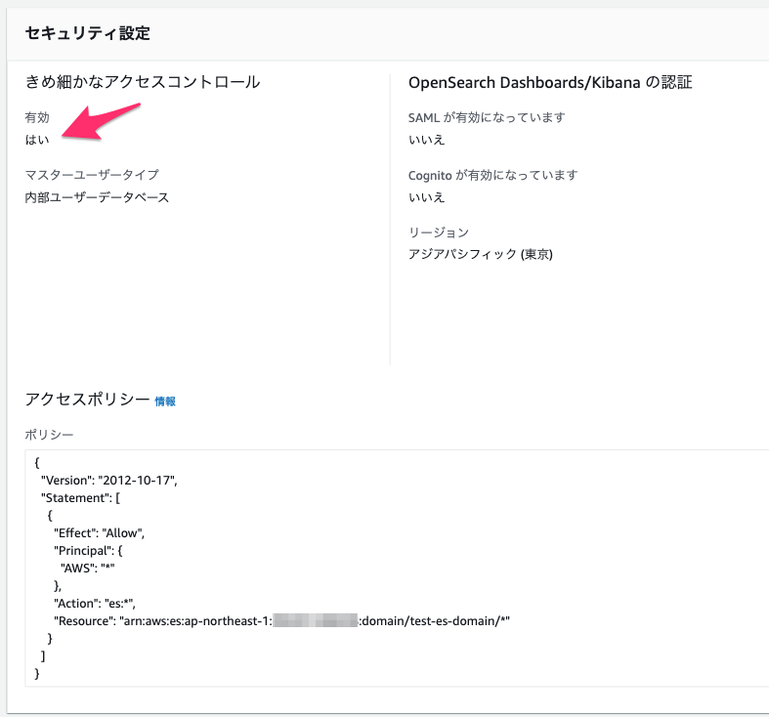Select the きめ細かなアクセスコントロール heading
Viewport: 769px width, 717px height.
pyautogui.click(x=143, y=82)
